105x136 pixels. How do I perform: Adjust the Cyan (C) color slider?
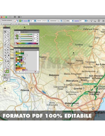click(27, 34)
